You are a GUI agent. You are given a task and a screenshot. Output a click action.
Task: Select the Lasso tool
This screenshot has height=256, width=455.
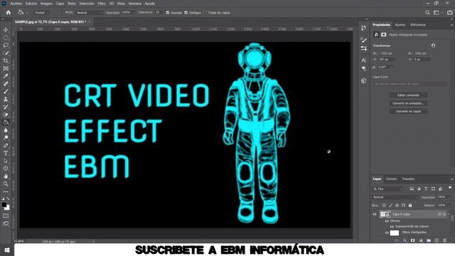6,46
